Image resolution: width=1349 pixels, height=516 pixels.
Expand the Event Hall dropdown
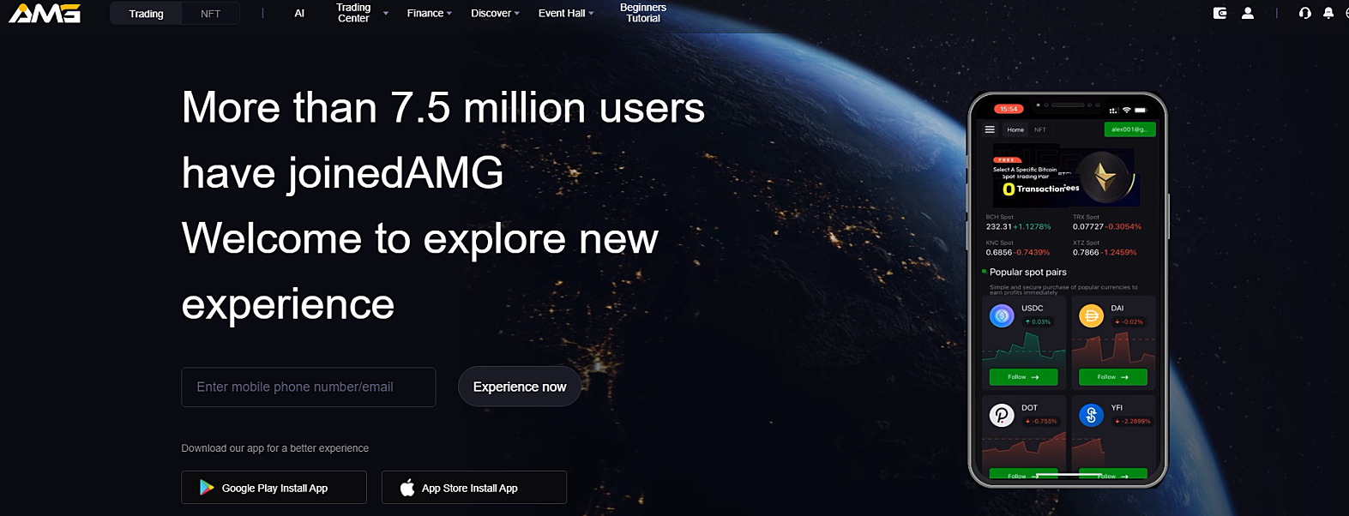tap(566, 13)
